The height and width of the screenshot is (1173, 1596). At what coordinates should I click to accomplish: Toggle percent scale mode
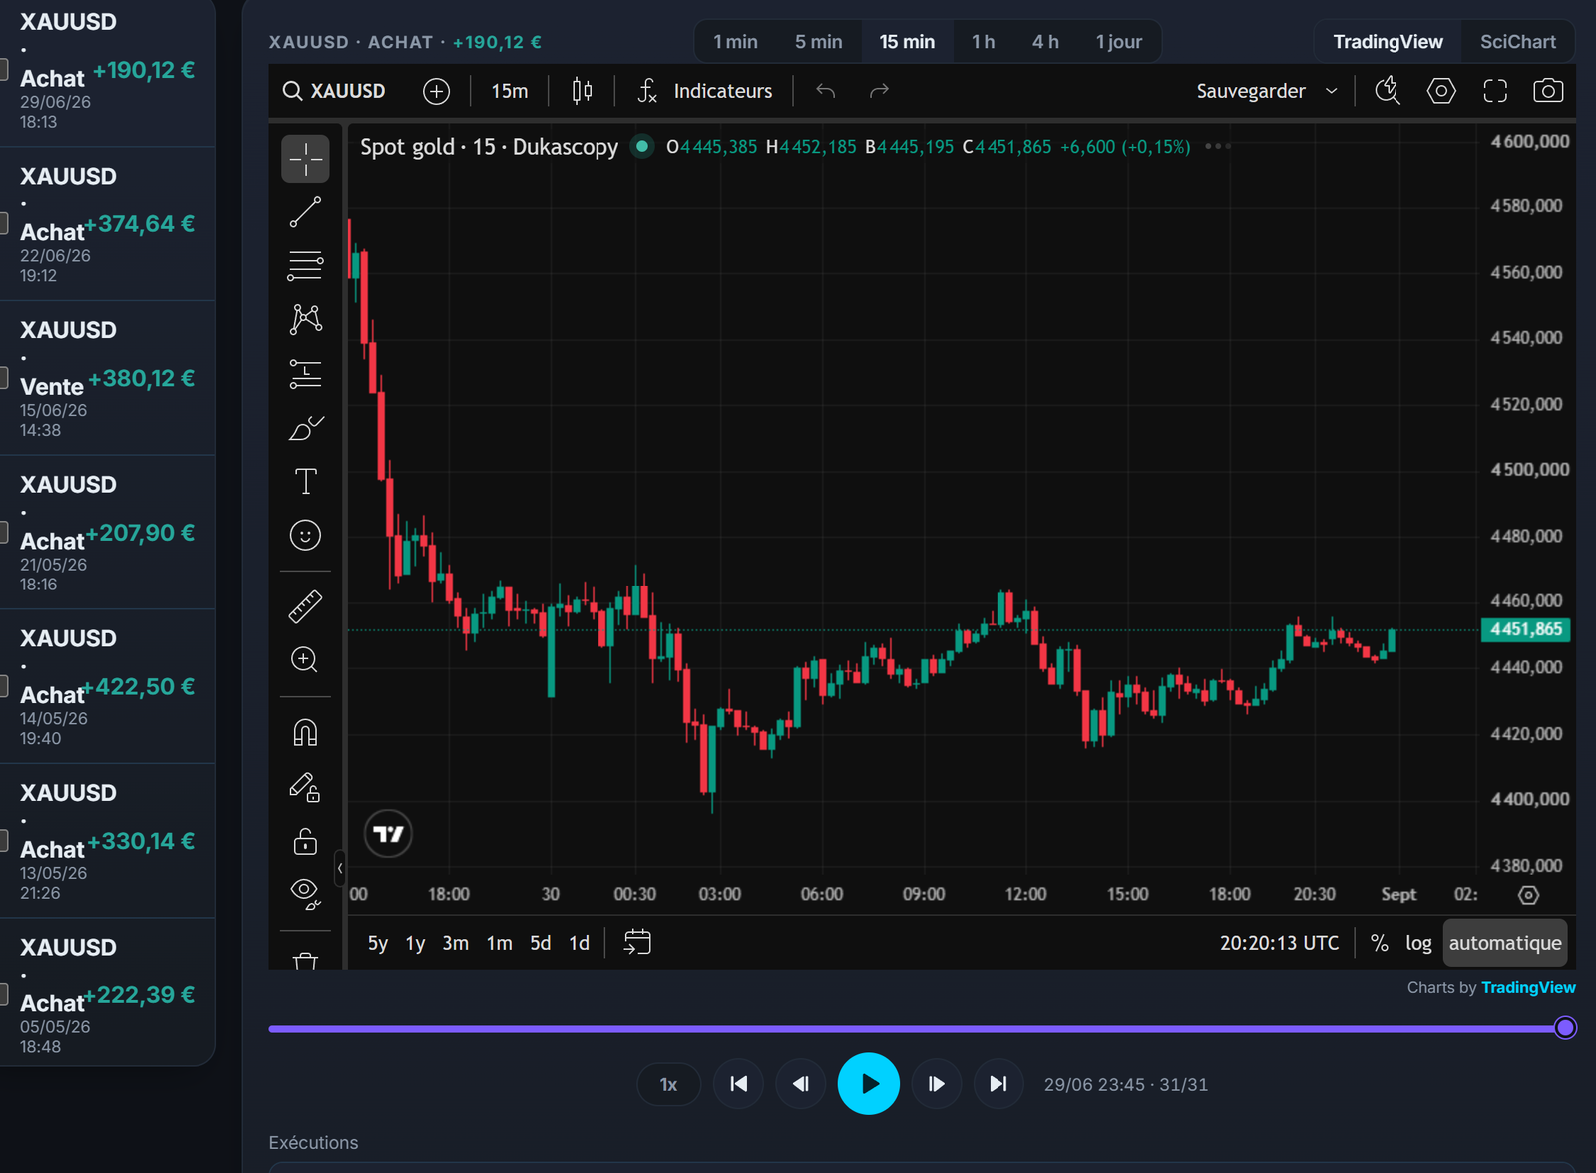click(x=1380, y=943)
